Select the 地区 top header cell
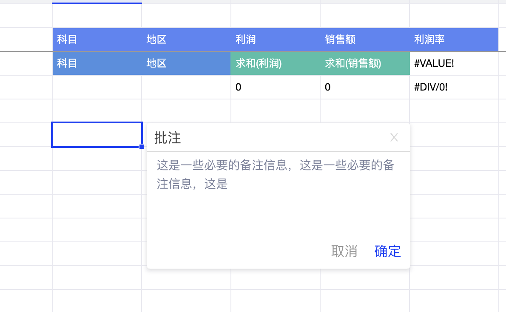This screenshot has width=506, height=312. pos(186,40)
